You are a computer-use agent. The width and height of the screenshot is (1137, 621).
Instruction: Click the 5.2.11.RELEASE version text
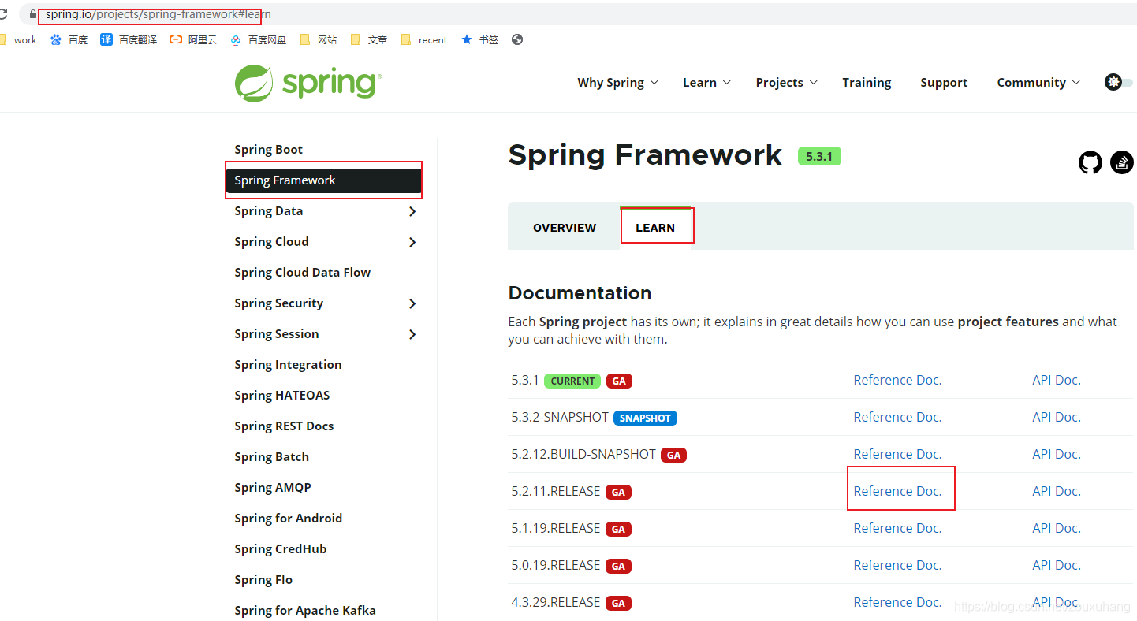pyautogui.click(x=556, y=491)
